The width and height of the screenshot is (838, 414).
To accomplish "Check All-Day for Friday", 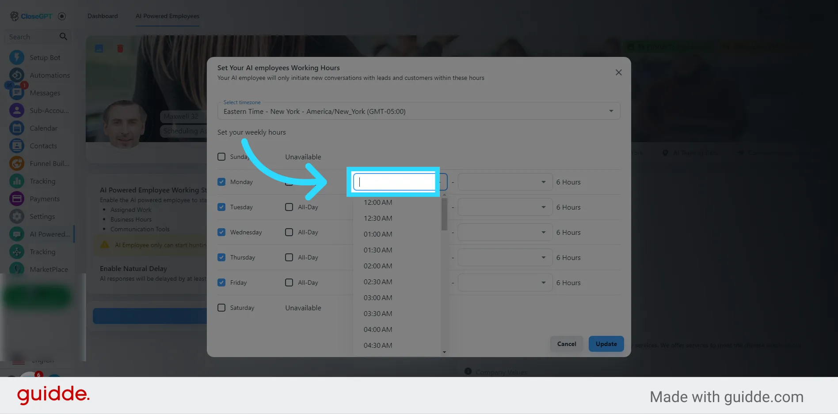I will (x=289, y=282).
